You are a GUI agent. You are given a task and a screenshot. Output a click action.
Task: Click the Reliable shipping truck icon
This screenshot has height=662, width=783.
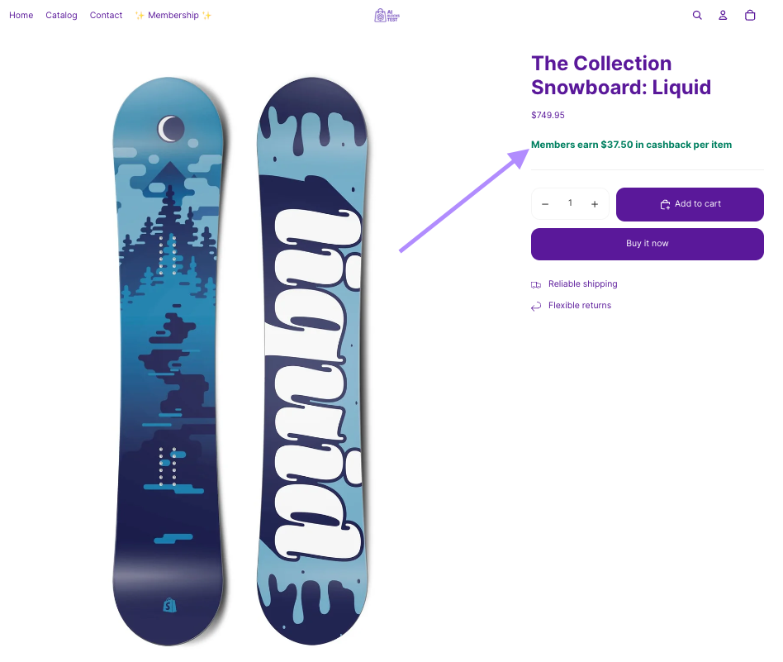pos(536,284)
